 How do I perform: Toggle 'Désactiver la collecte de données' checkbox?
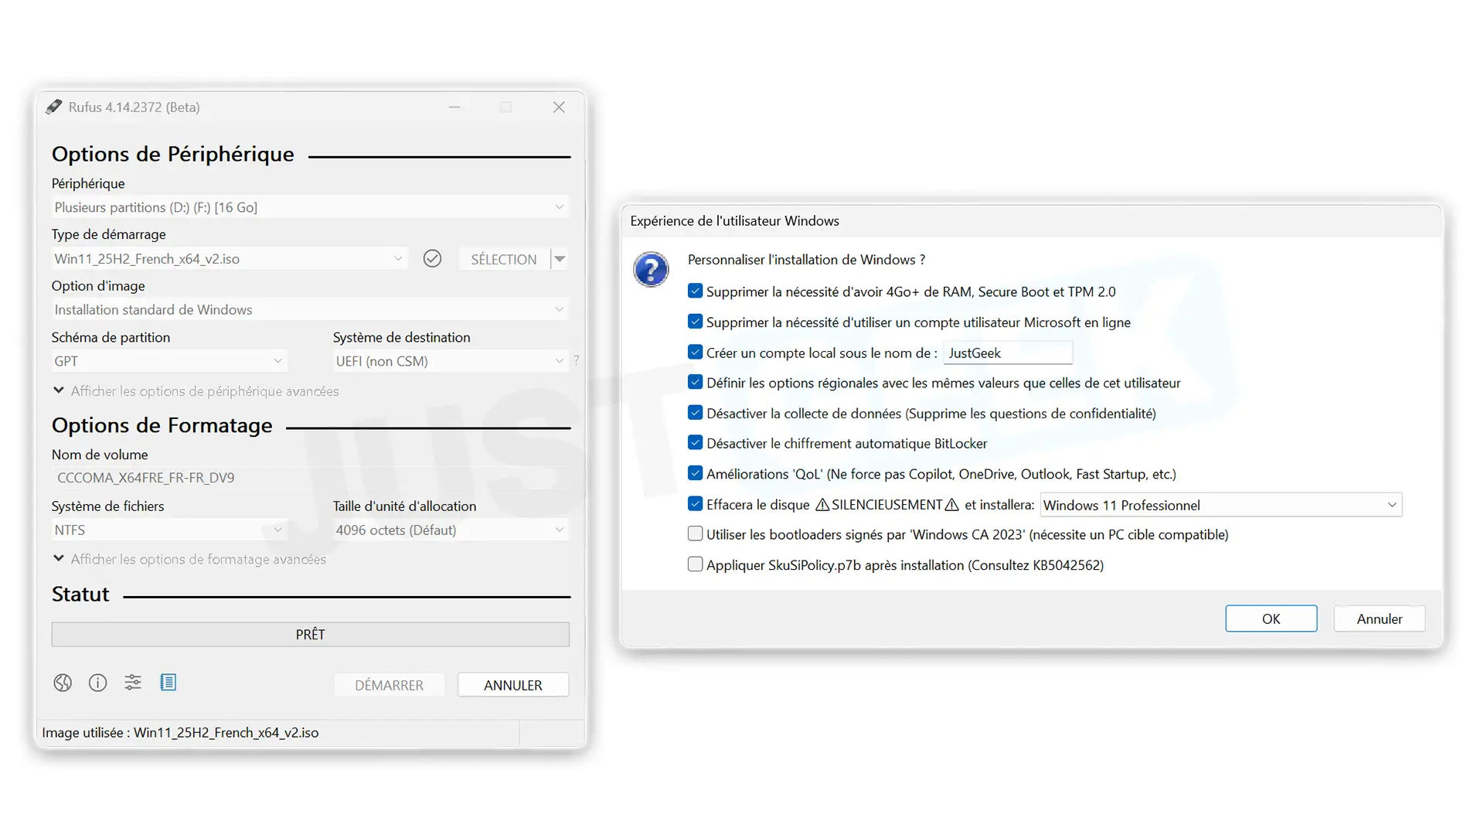coord(695,413)
